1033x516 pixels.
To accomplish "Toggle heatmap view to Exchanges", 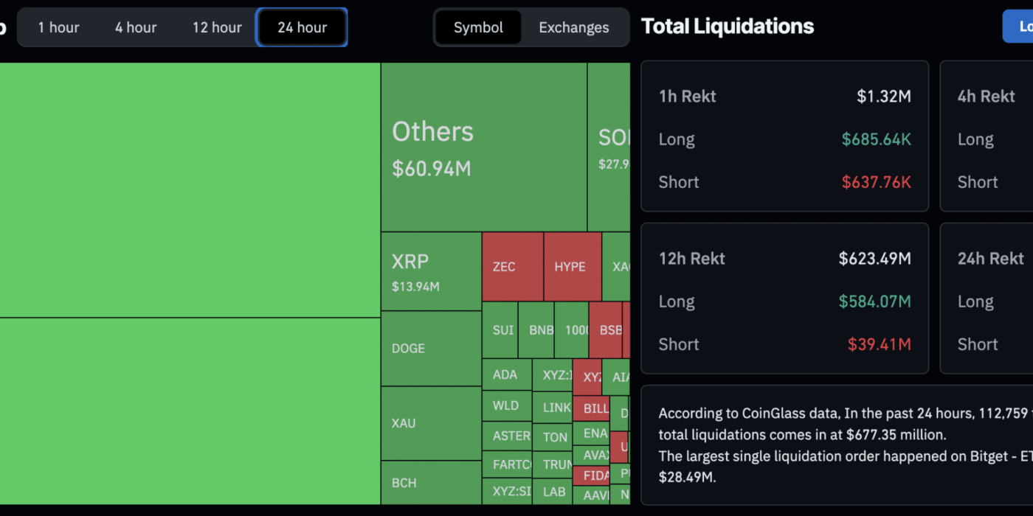I will click(x=574, y=27).
